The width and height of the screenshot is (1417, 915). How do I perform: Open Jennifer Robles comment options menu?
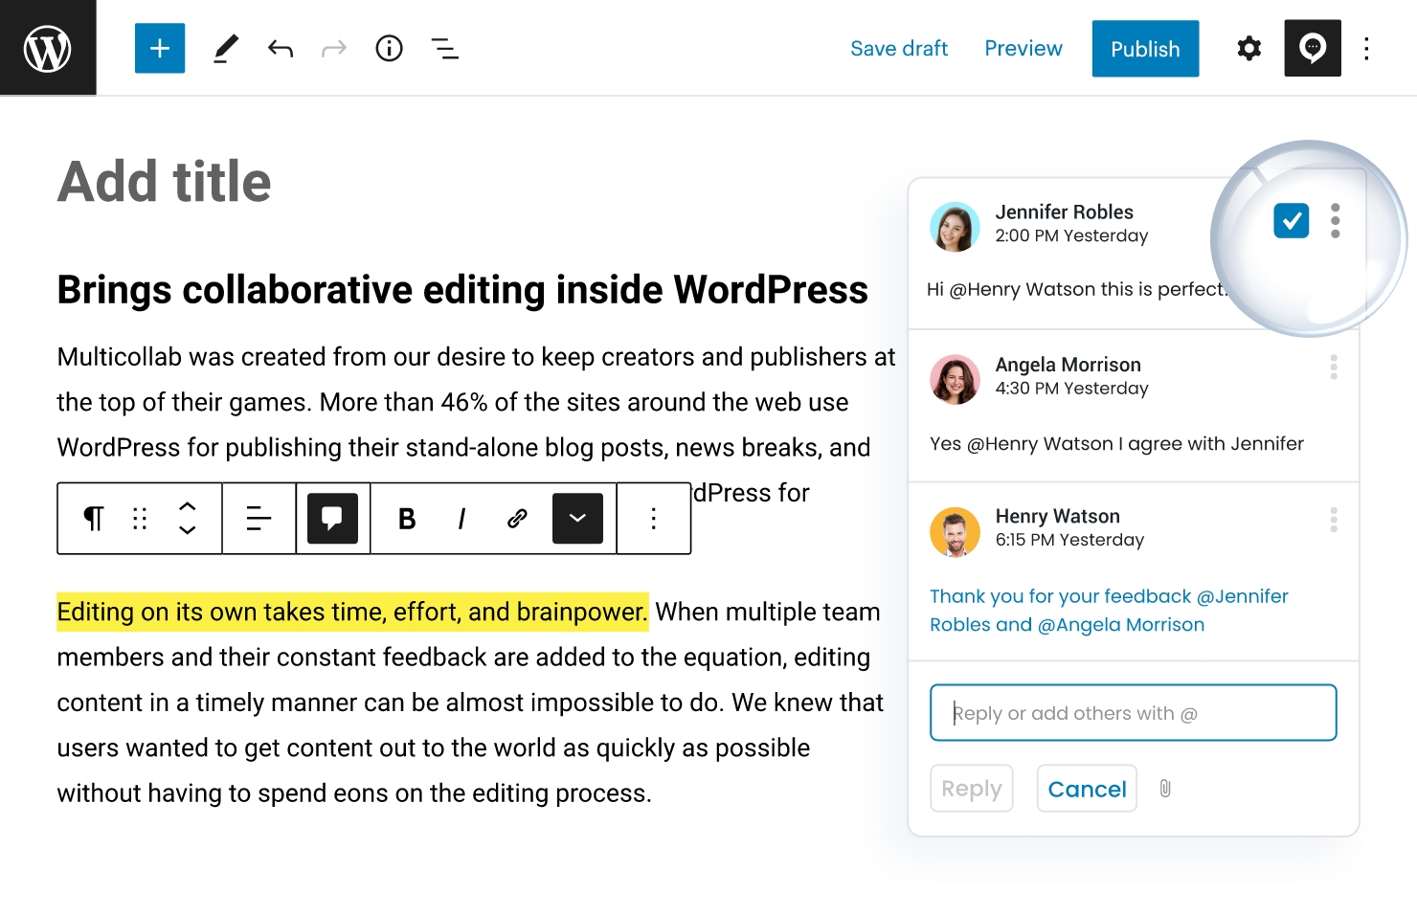point(1335,220)
